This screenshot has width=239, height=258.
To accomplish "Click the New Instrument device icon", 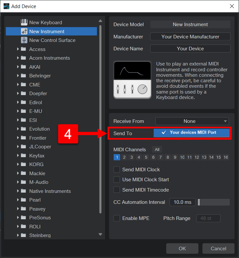I will point(24,31).
